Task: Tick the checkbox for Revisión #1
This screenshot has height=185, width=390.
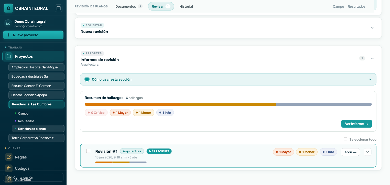Action: pyautogui.click(x=88, y=151)
